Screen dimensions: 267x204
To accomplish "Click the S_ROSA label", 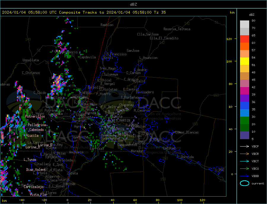I will [155, 140].
